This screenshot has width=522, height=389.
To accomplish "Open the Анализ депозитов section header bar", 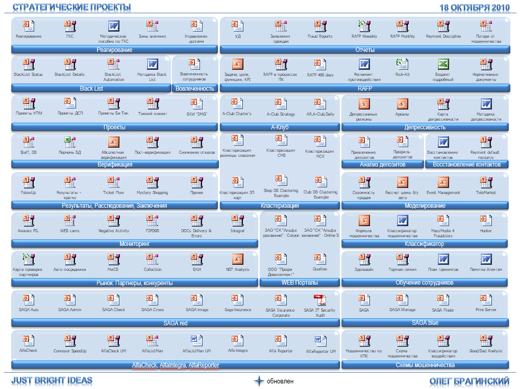I will pyautogui.click(x=383, y=164).
